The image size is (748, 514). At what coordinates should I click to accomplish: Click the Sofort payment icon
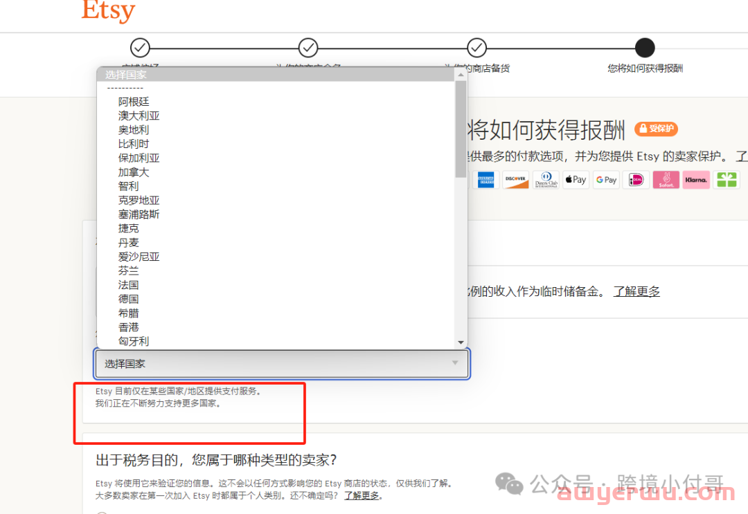[666, 180]
